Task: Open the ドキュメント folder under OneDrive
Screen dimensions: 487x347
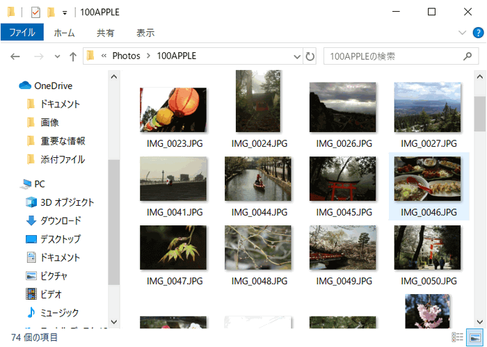Action: (54, 104)
